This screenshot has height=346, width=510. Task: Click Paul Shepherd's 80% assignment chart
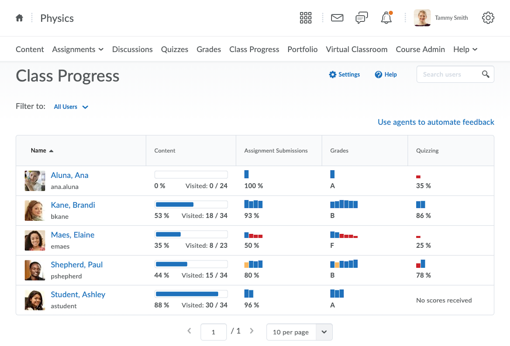(x=253, y=264)
